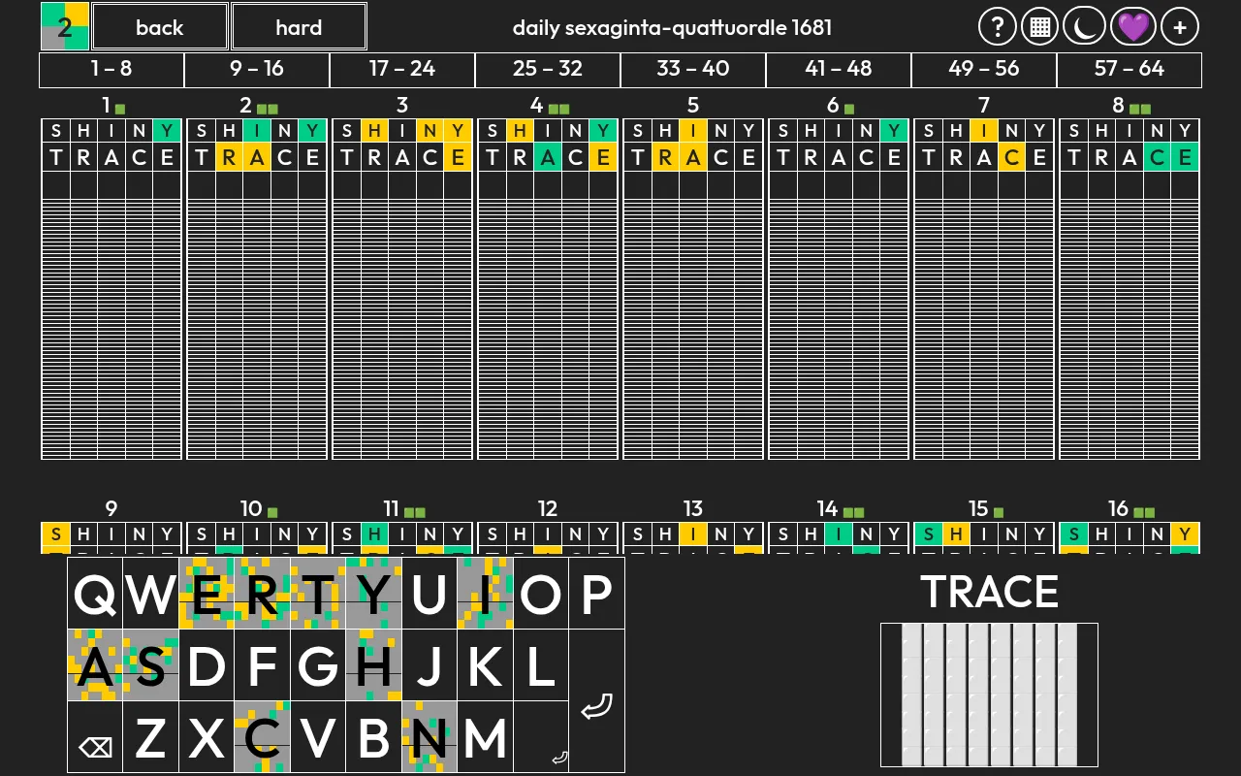This screenshot has height=776, width=1241.
Task: Tap the X key on keyboard
Action: [x=207, y=737]
